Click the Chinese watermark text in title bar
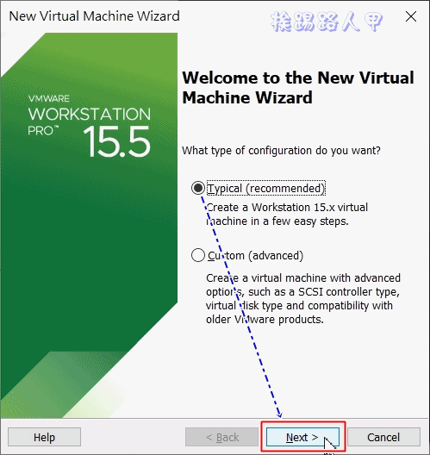Image resolution: width=430 pixels, height=455 pixels. (x=327, y=22)
